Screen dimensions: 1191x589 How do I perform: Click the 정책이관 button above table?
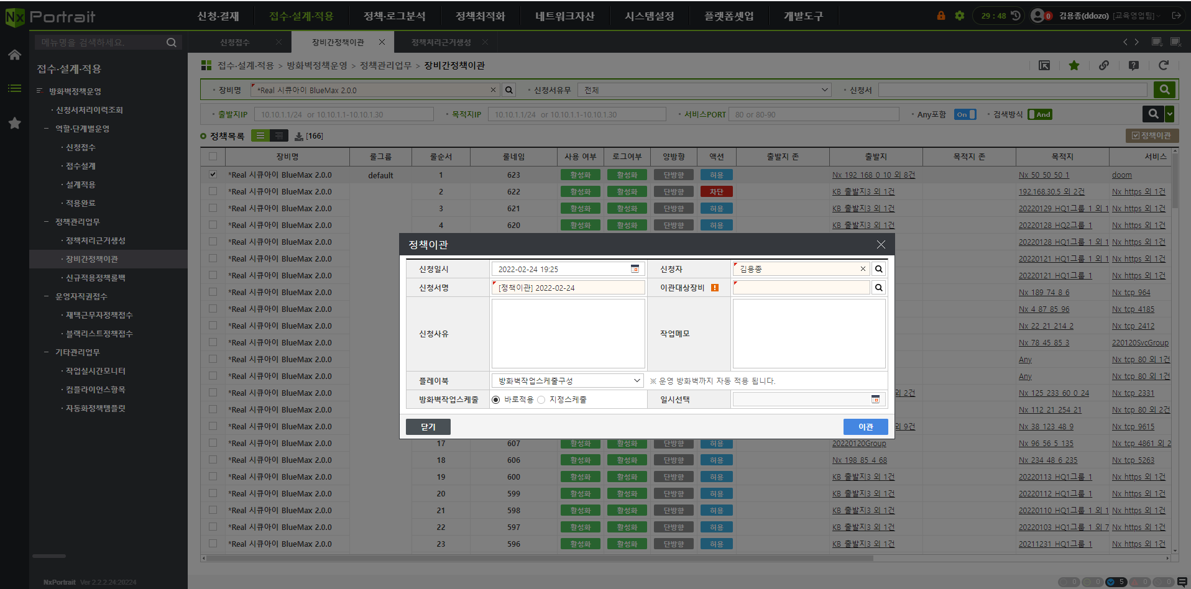pyautogui.click(x=1152, y=135)
